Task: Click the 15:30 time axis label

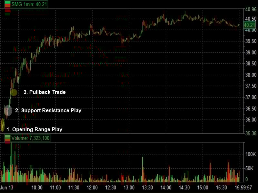Action: 221,188
